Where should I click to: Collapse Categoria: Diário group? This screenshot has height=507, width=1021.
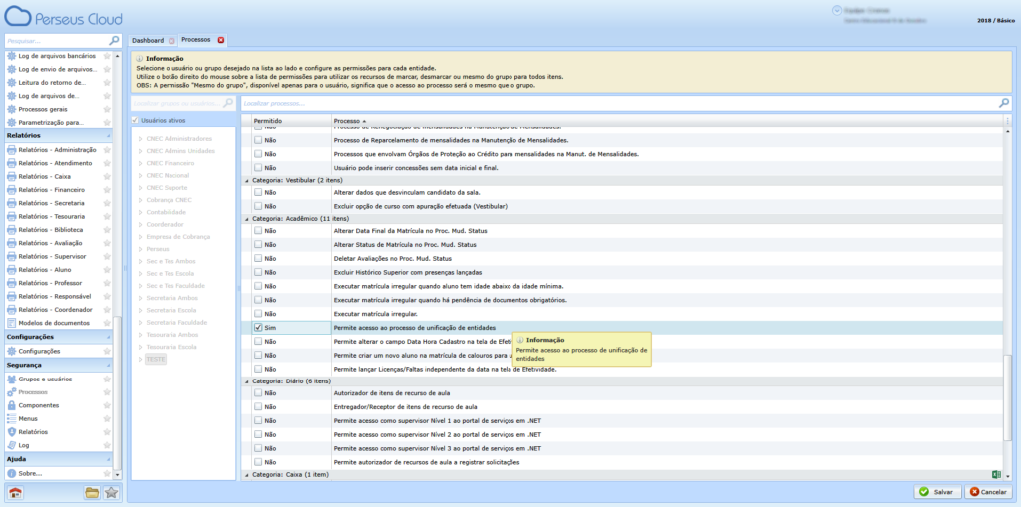[246, 380]
